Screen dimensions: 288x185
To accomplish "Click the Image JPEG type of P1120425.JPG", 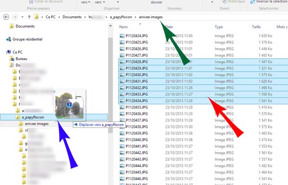I will tap(224, 42).
